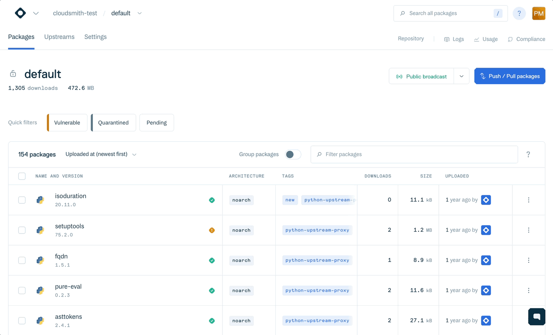Click the Cloudsmith logo icon
This screenshot has height=335, width=553.
coord(20,13)
